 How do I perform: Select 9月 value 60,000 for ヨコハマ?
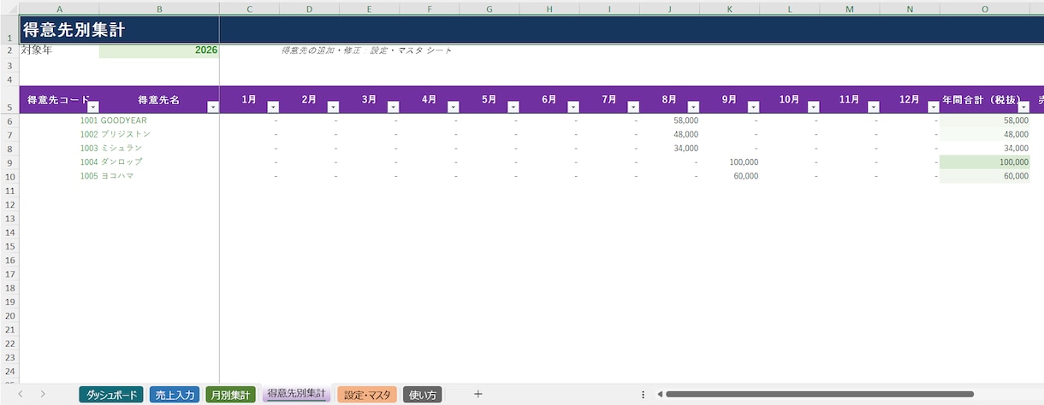[x=730, y=175]
